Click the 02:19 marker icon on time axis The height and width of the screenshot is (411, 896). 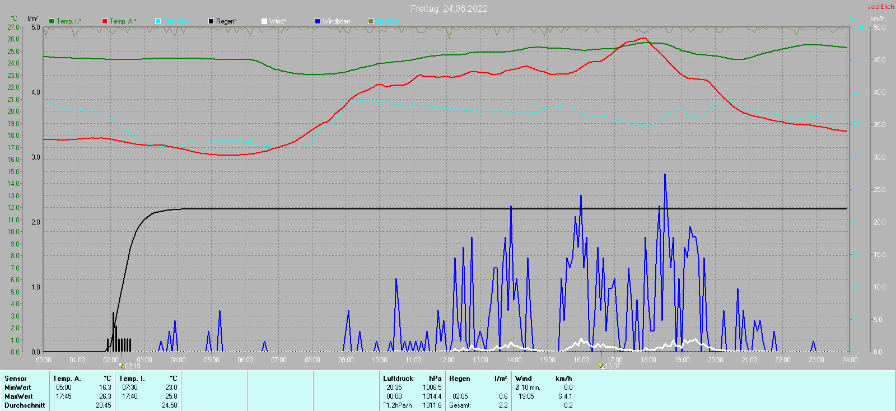click(x=121, y=366)
